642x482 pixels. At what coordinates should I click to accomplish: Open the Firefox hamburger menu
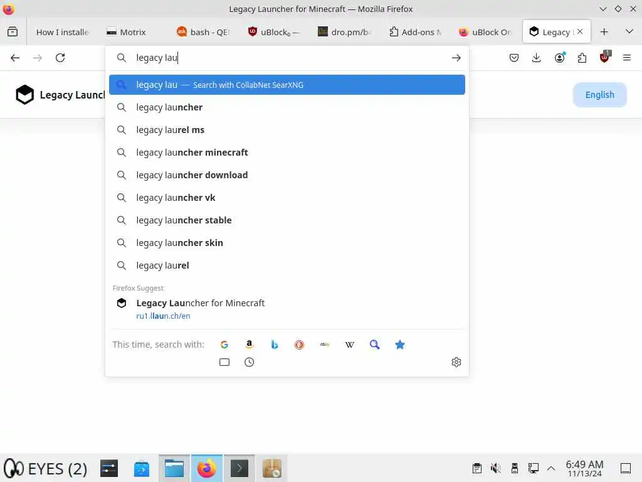pos(626,58)
